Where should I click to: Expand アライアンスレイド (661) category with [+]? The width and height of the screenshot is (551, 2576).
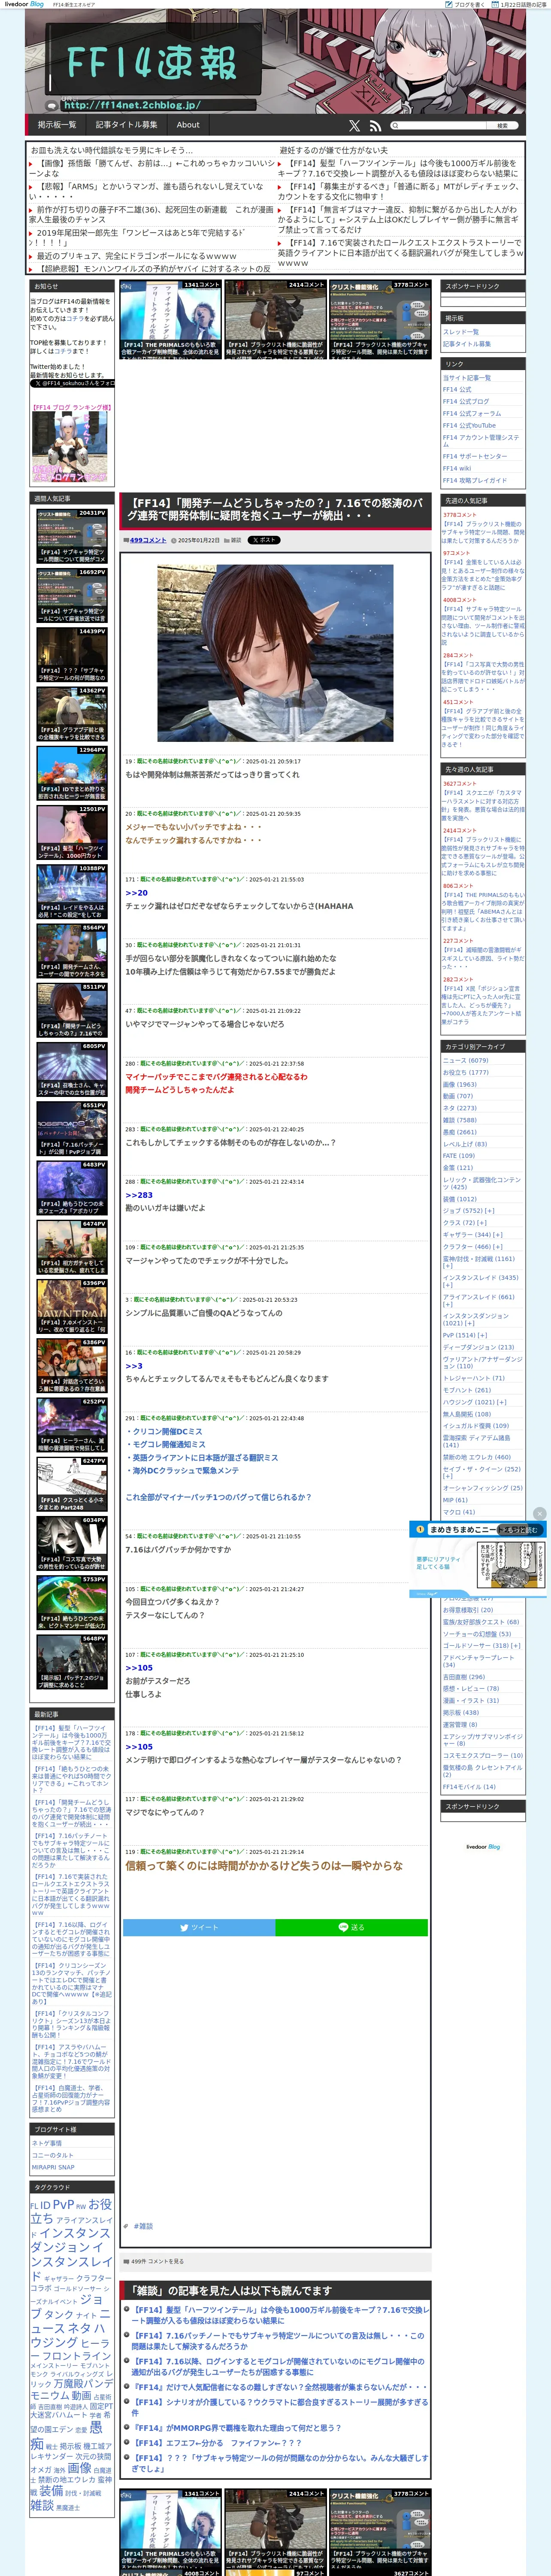tap(448, 1304)
